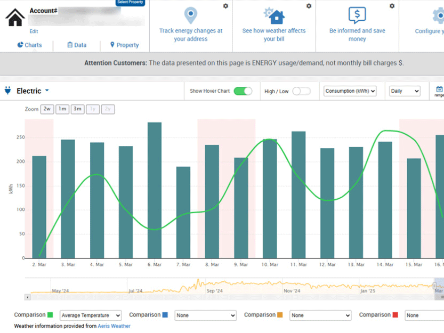
Task: Zoom chart to 3m
Action: click(x=78, y=109)
